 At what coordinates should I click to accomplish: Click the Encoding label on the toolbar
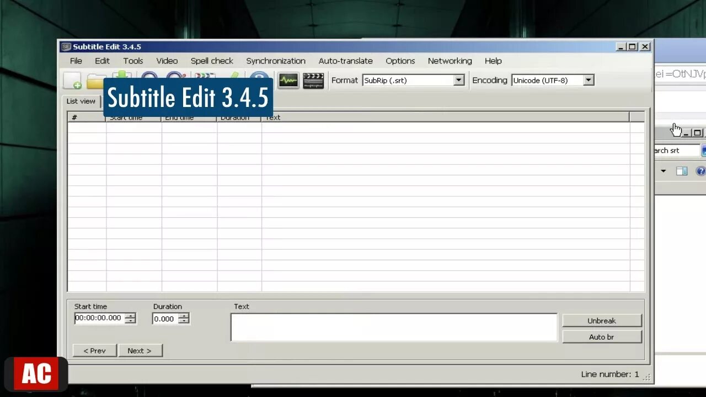[x=489, y=81]
